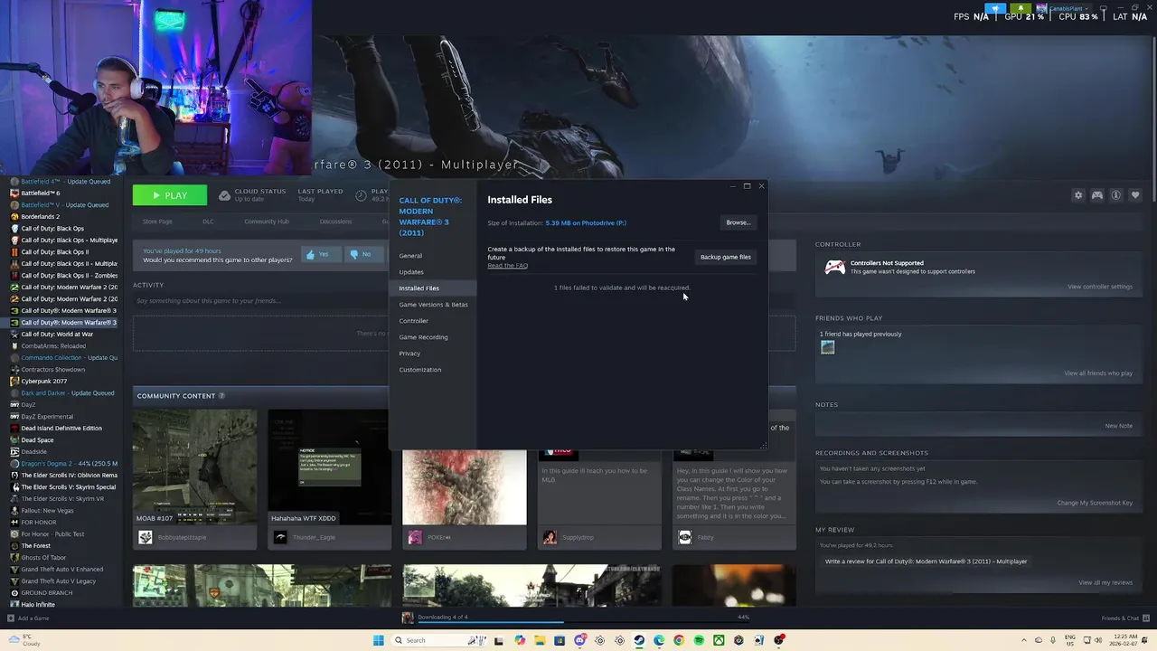Open the Community Hub tab
This screenshot has height=651, width=1157.
(x=267, y=222)
